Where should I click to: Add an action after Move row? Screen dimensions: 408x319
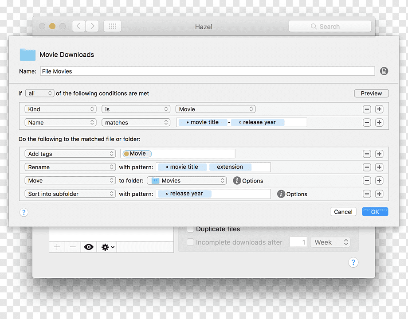[379, 180]
